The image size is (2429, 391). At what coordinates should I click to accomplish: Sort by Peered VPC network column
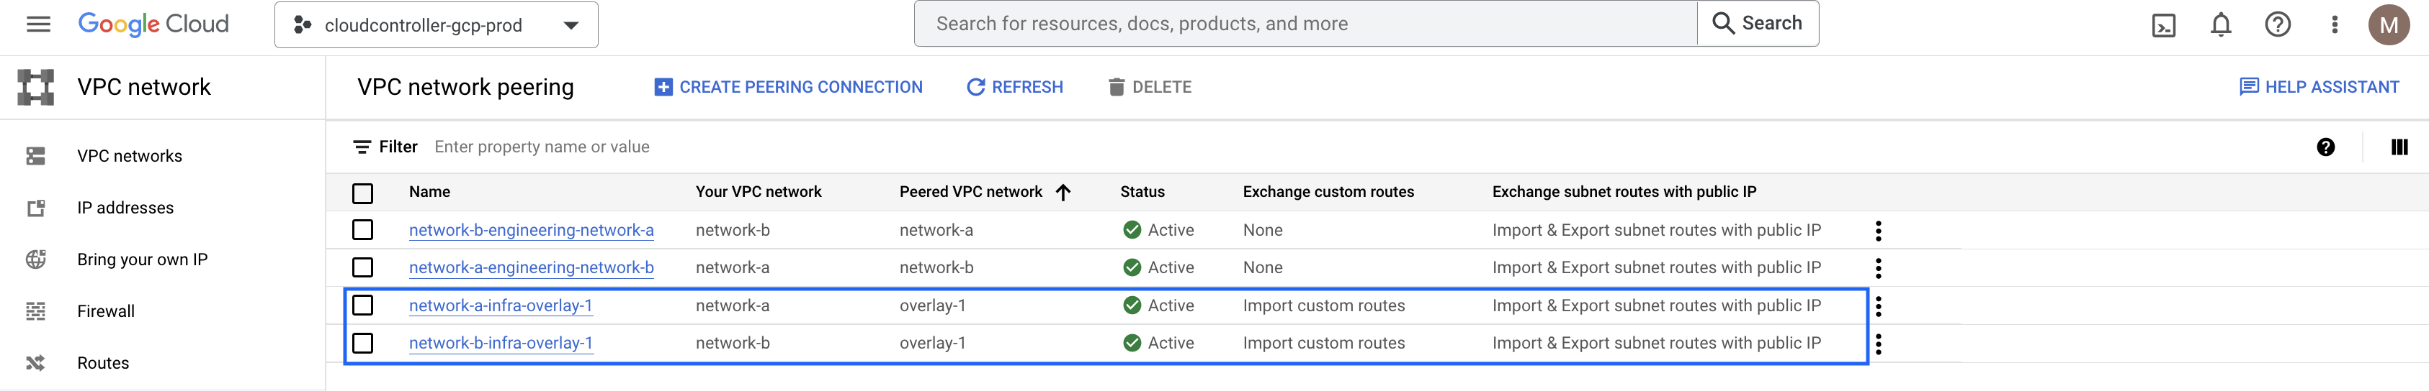click(971, 192)
